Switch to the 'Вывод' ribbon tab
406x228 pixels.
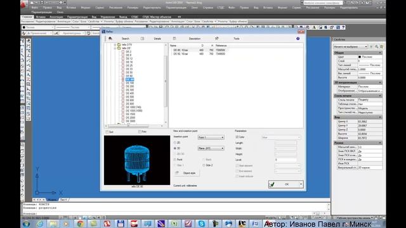point(123,17)
